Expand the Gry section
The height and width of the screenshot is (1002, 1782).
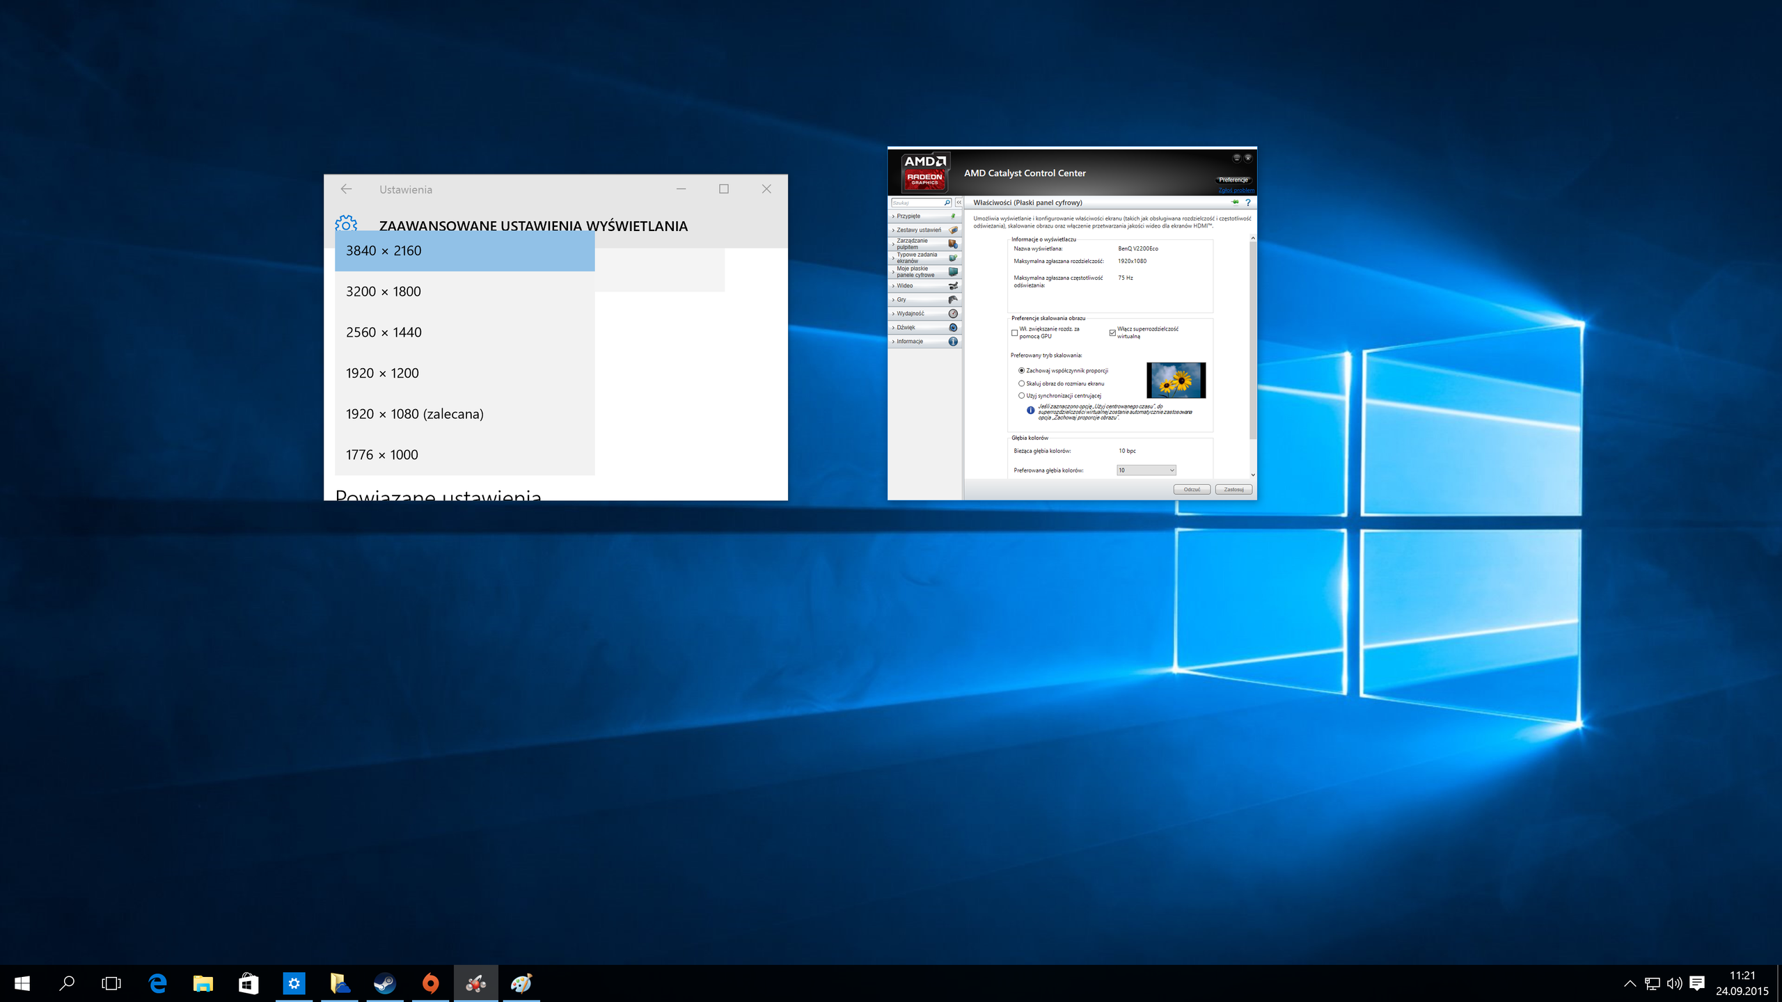[924, 300]
